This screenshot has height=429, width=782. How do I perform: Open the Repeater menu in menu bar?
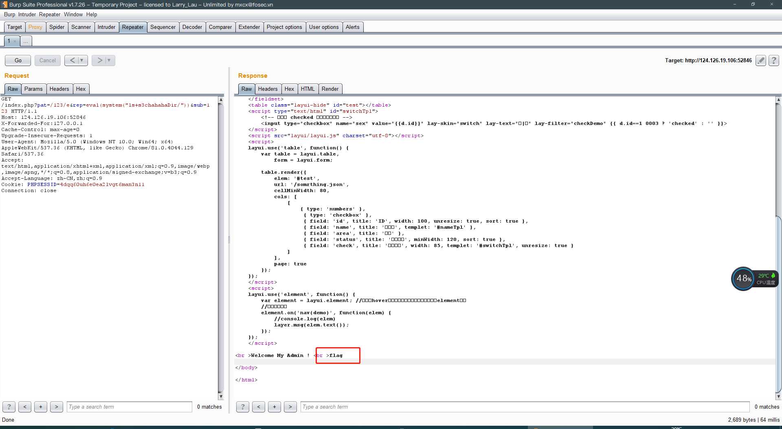[x=50, y=14]
